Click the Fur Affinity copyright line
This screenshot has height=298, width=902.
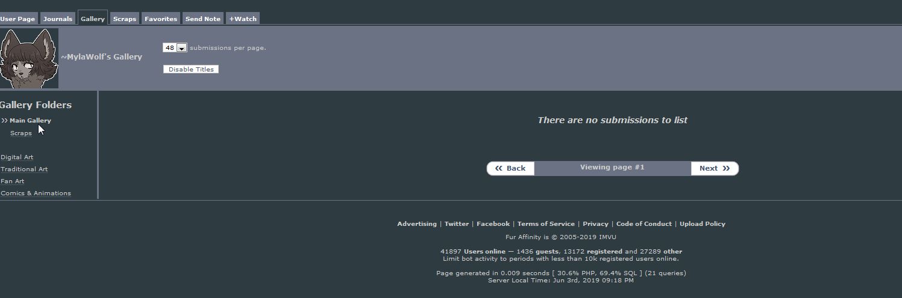click(x=561, y=237)
